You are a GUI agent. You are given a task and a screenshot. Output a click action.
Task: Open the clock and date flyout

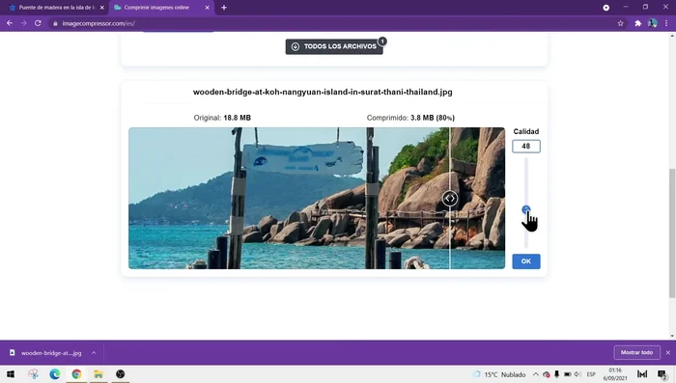point(615,374)
